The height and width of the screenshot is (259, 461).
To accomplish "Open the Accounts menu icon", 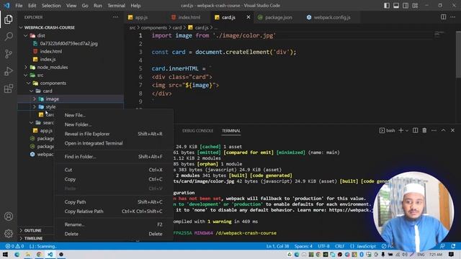I will (x=9, y=217).
